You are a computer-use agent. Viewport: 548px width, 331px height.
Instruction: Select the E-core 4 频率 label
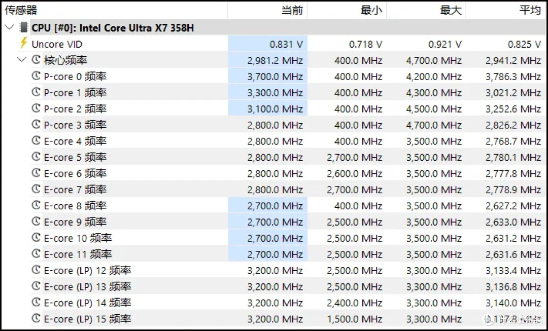pyautogui.click(x=75, y=141)
